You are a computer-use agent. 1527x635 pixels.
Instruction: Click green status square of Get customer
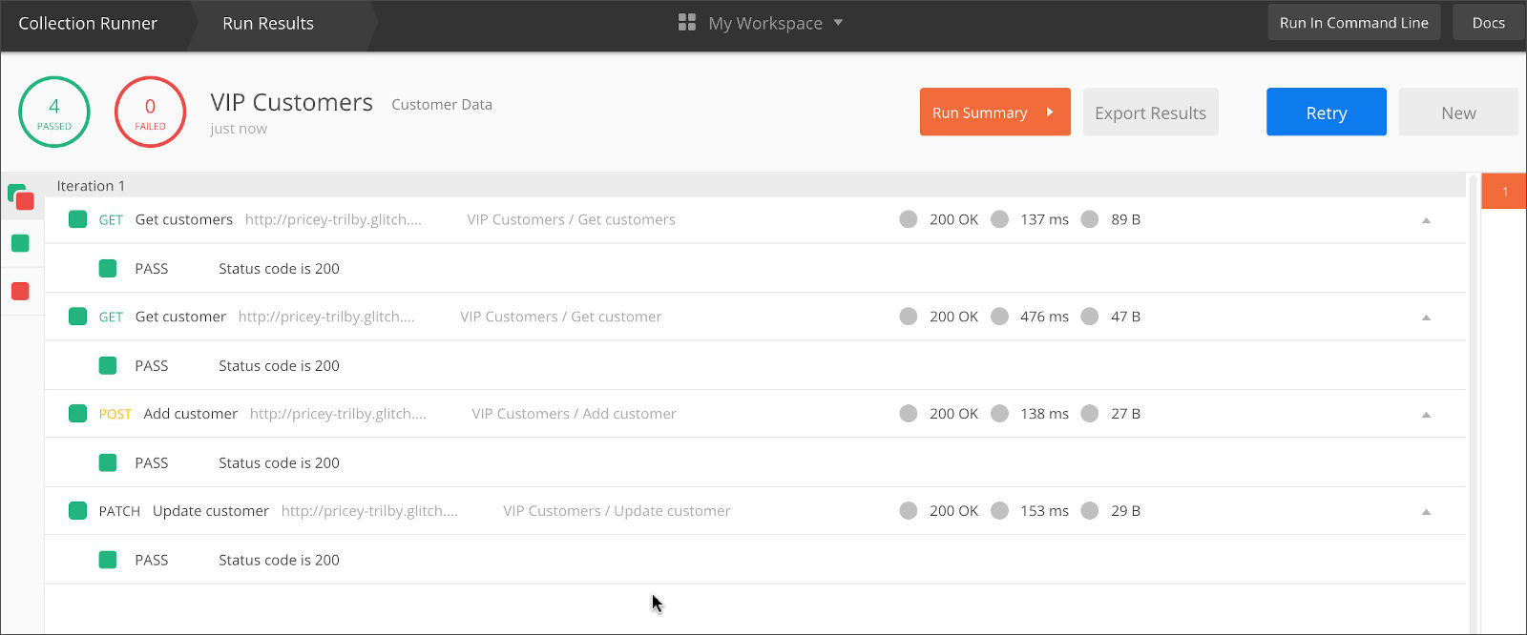78,317
